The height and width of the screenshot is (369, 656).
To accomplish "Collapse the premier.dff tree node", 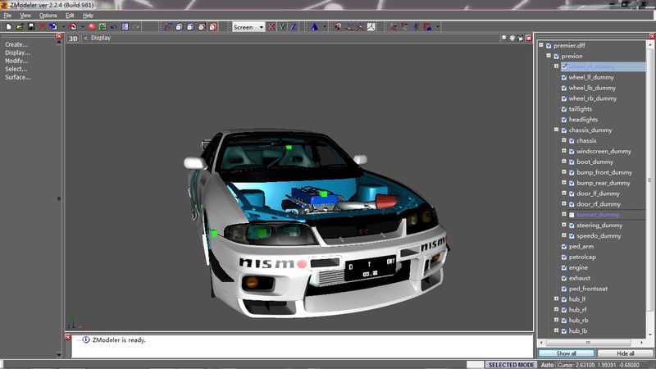I will 541,45.
